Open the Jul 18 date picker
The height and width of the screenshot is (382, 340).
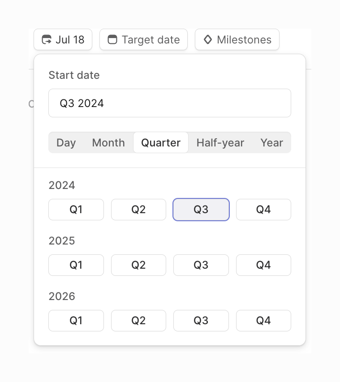pyautogui.click(x=63, y=39)
